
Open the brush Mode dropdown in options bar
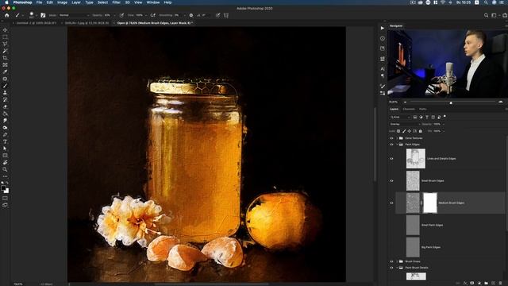[74, 15]
